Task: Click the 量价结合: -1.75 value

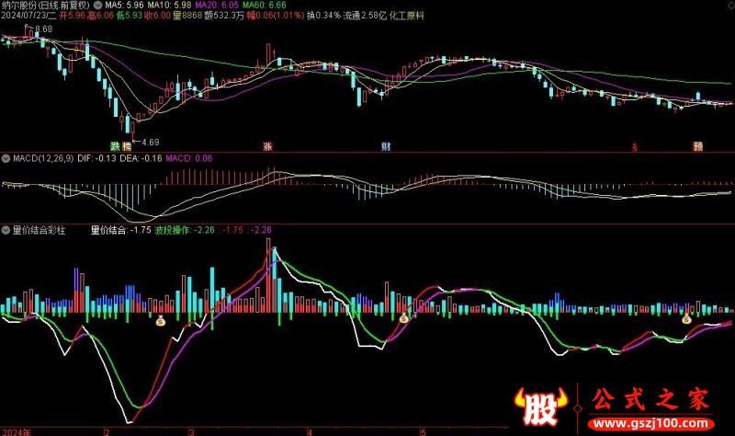Action: (x=121, y=230)
